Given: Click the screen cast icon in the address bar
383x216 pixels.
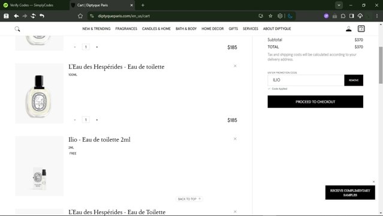Looking at the screenshot, I should 261,16.
